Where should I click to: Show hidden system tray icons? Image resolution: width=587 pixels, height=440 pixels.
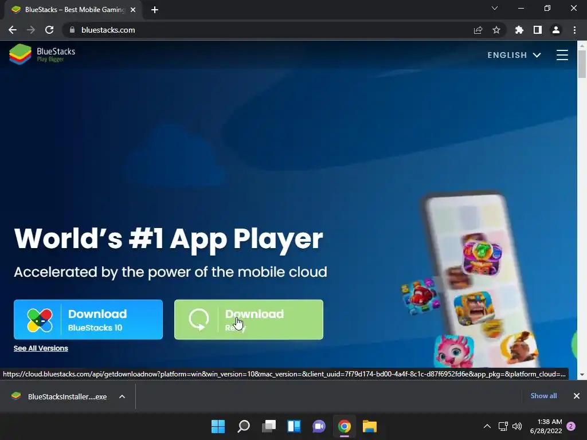pyautogui.click(x=487, y=426)
